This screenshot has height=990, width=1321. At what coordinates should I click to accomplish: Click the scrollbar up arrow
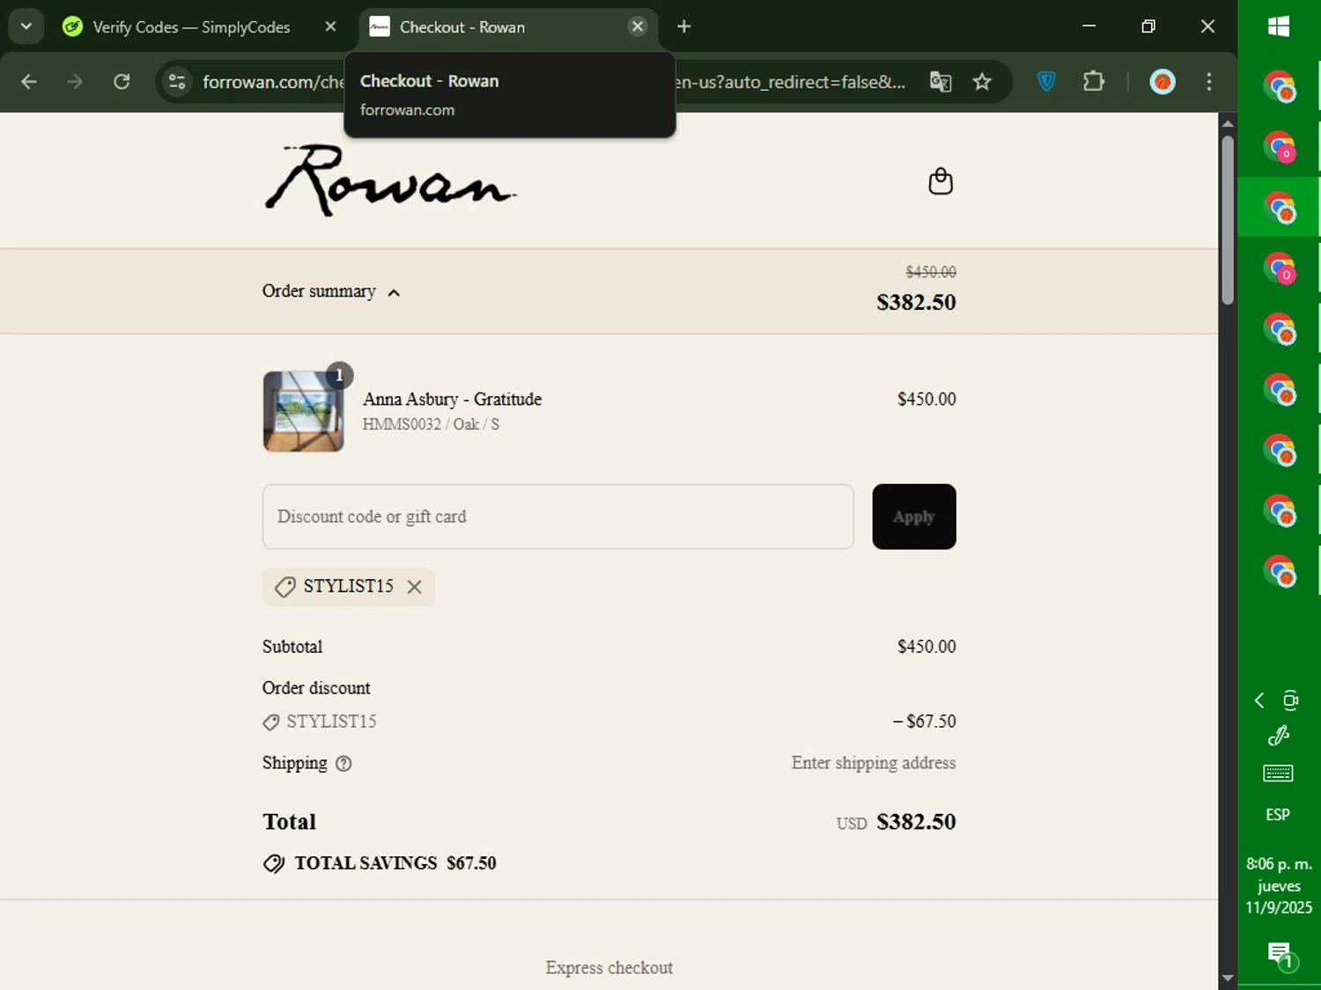pyautogui.click(x=1228, y=123)
